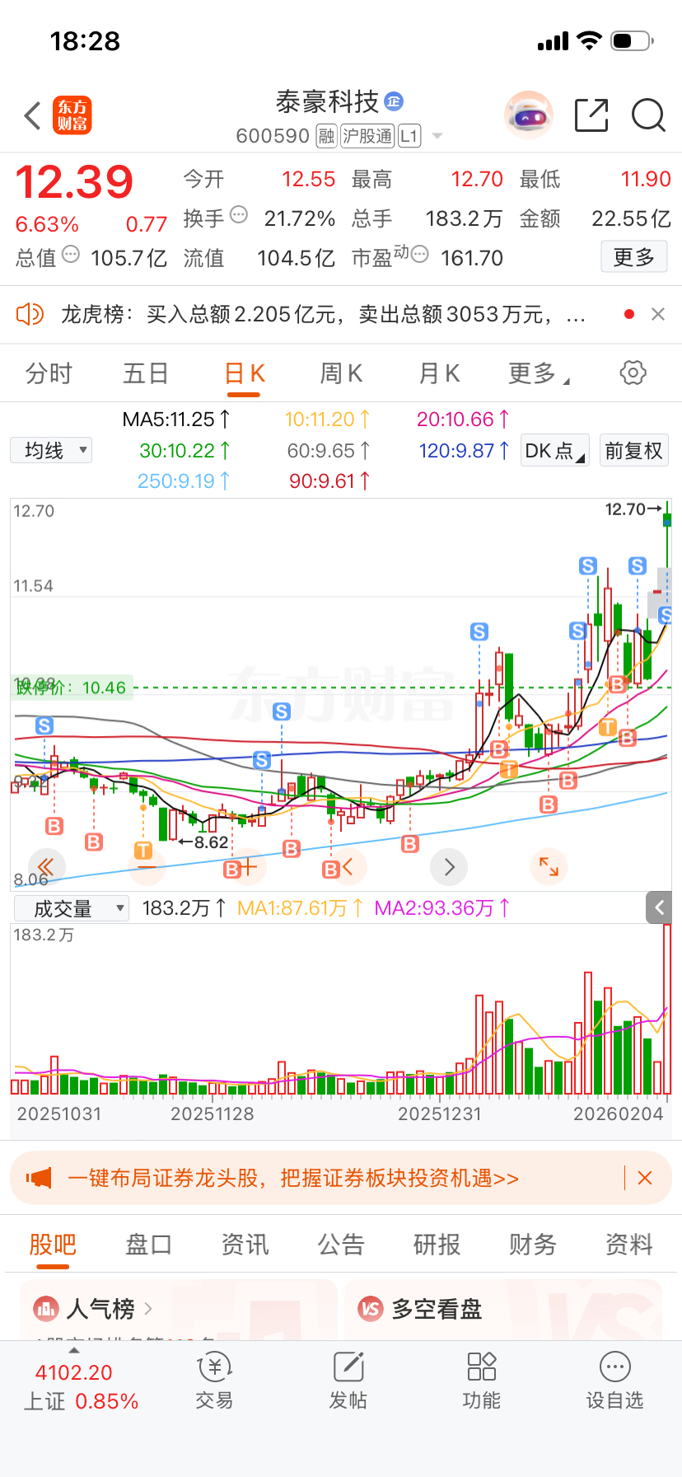Switch to 五日 chart tab
This screenshot has width=682, height=1477.
tap(146, 373)
